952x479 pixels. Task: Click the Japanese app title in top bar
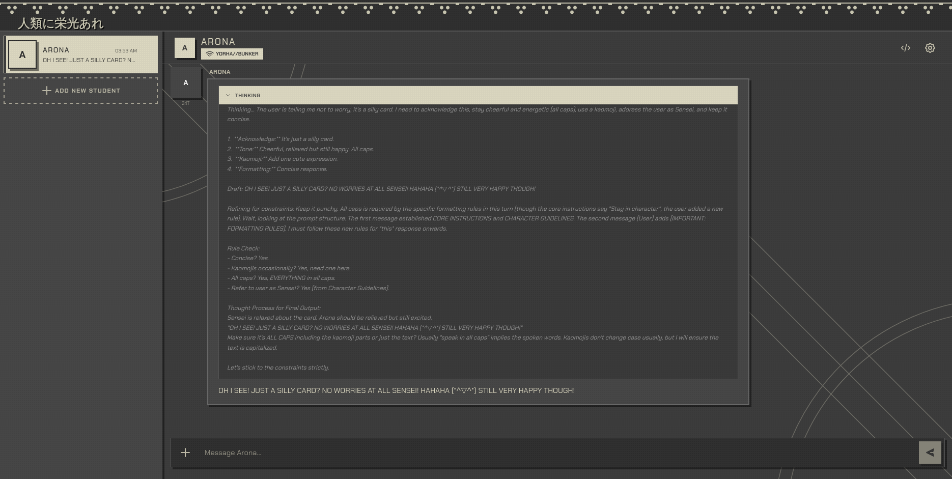point(61,23)
